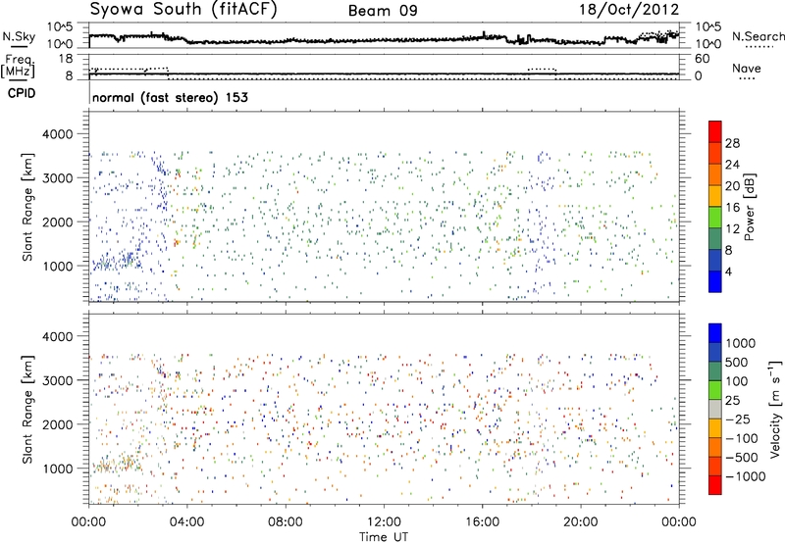This screenshot has width=785, height=543.
Task: Click the yellow Power colorbar segment between 16 and 20
Action: (715, 196)
